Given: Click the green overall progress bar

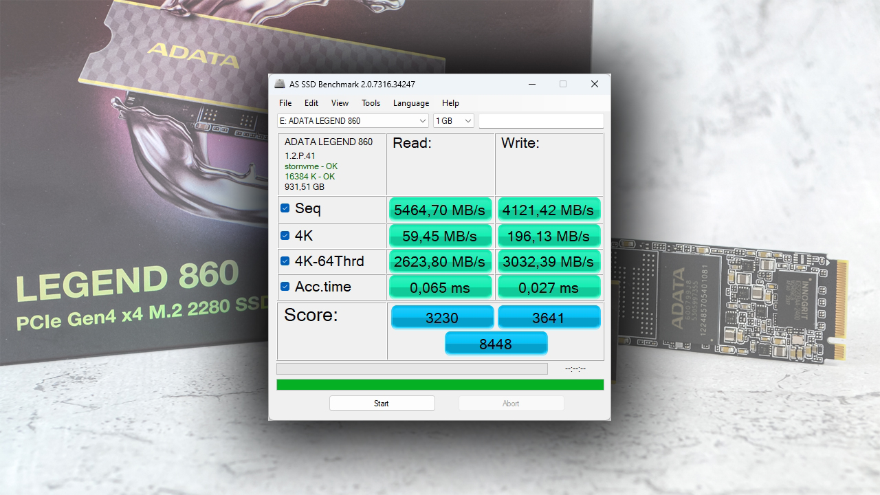Looking at the screenshot, I should [440, 384].
